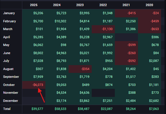The width and height of the screenshot is (166, 114).
Task: Select the October 2025 loss cell -$6,073
Action: point(34,85)
